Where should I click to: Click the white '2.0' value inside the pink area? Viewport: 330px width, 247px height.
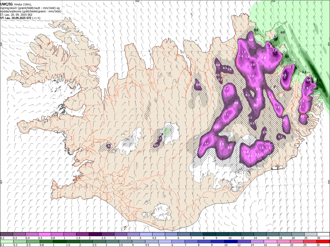253,65
